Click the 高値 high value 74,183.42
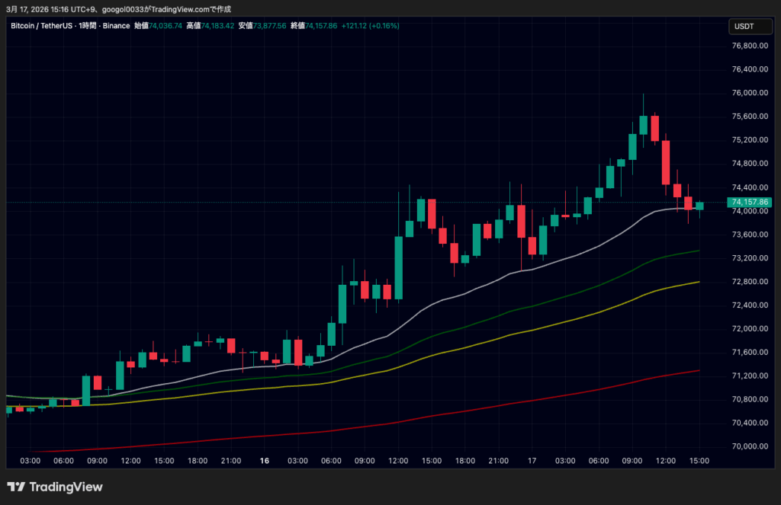 click(217, 26)
